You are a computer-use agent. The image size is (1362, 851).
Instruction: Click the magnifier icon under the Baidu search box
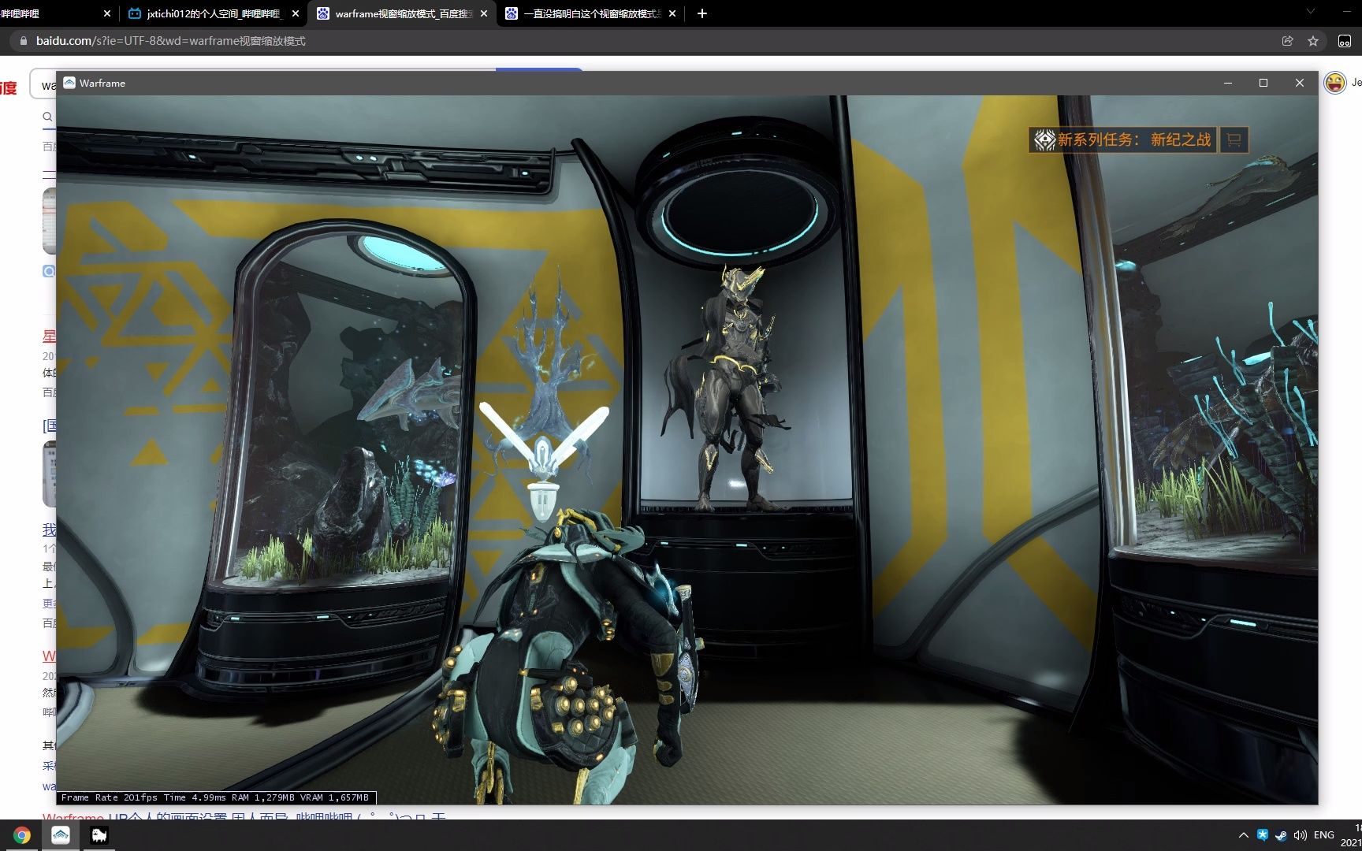(48, 117)
